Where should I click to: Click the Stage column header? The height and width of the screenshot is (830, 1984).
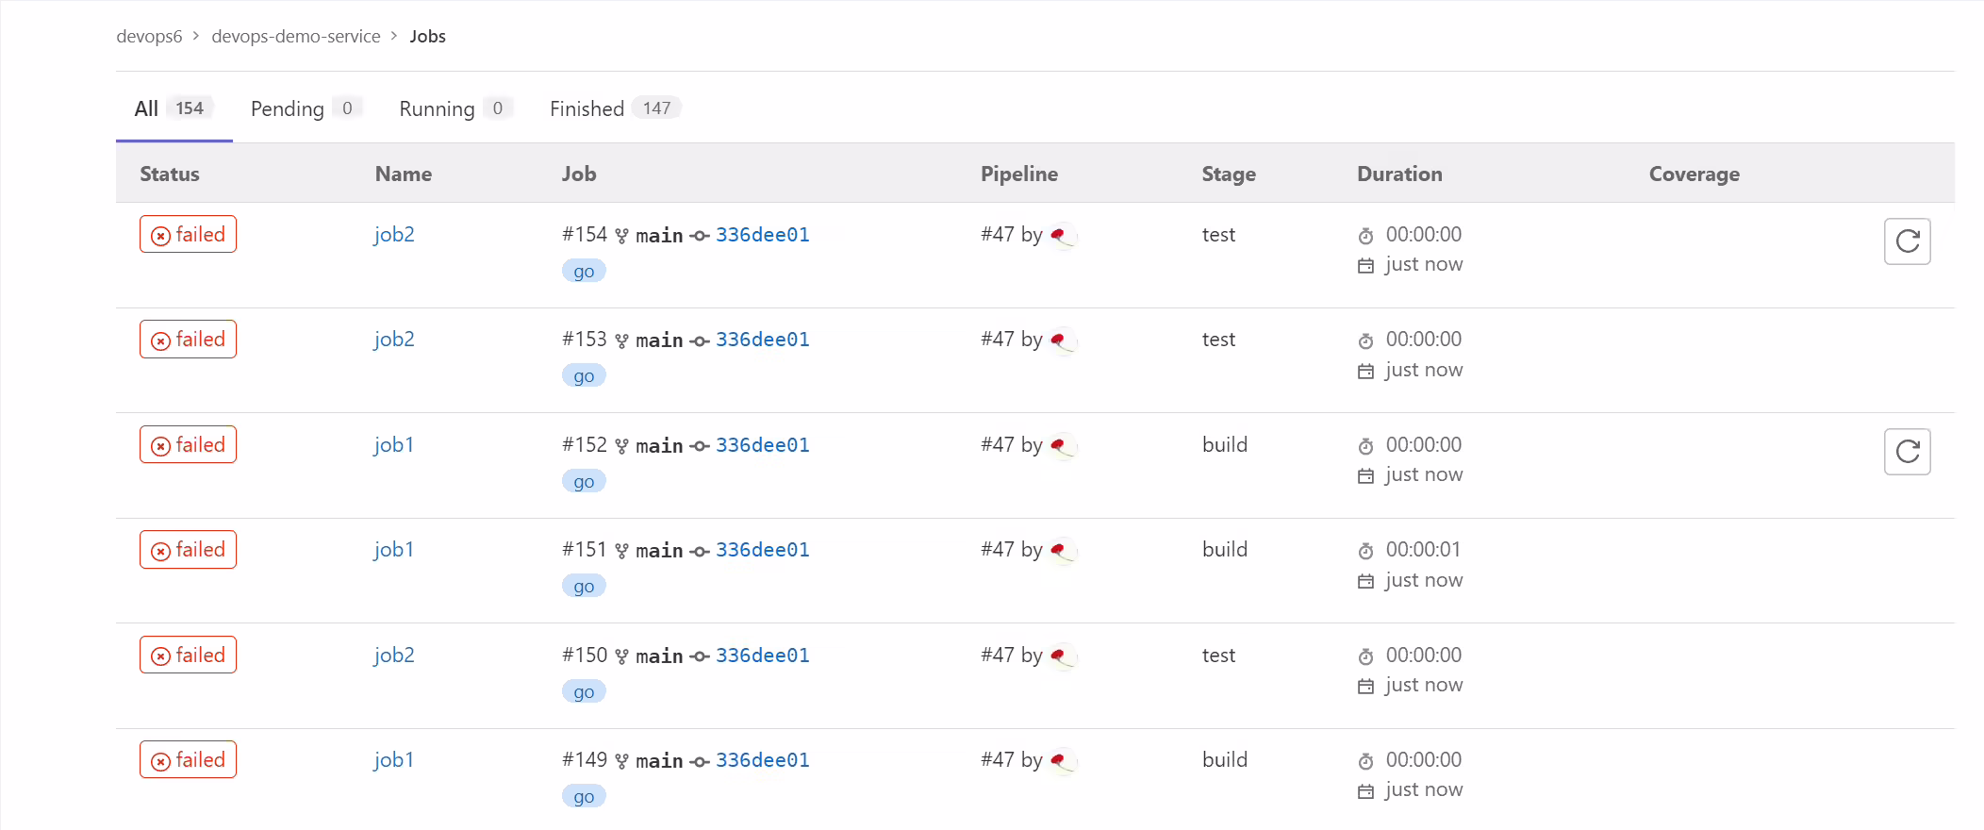tap(1229, 174)
